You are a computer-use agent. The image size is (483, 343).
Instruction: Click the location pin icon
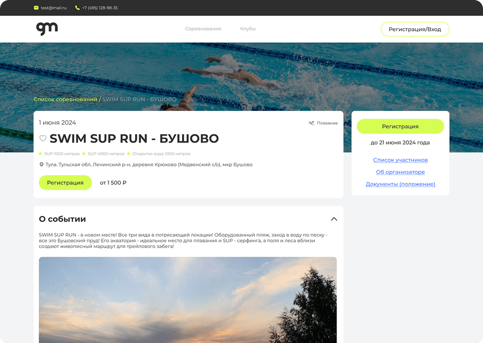[x=42, y=164]
